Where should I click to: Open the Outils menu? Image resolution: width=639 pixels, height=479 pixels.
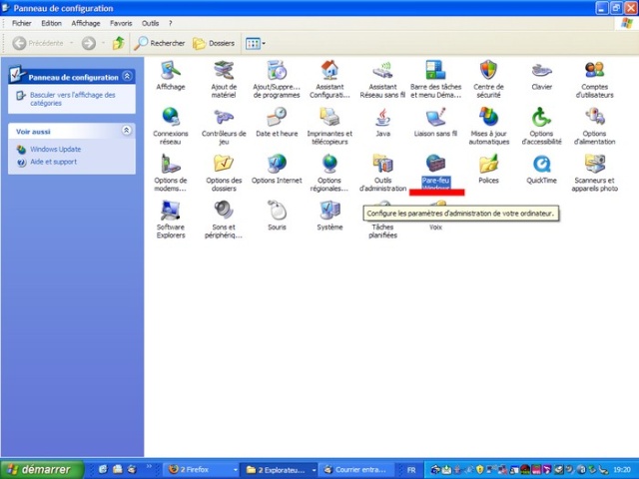pyautogui.click(x=150, y=23)
